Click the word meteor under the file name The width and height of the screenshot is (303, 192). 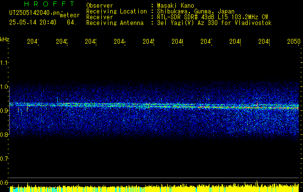70,15
